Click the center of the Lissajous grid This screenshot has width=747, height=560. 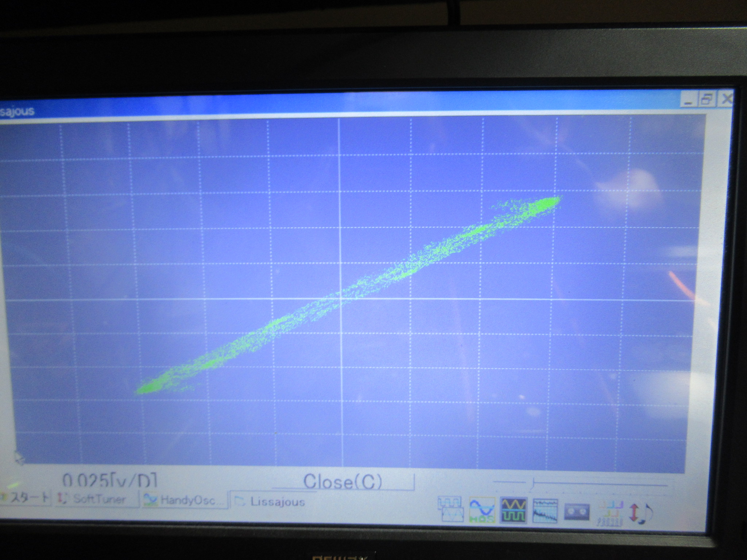(341, 299)
